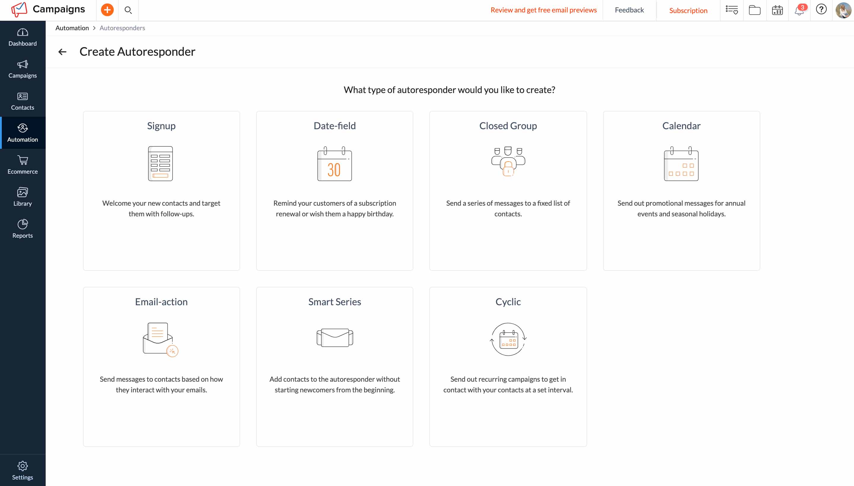Select the Smart Series autoresponder type
Screen dimensions: 854x486
(334, 366)
